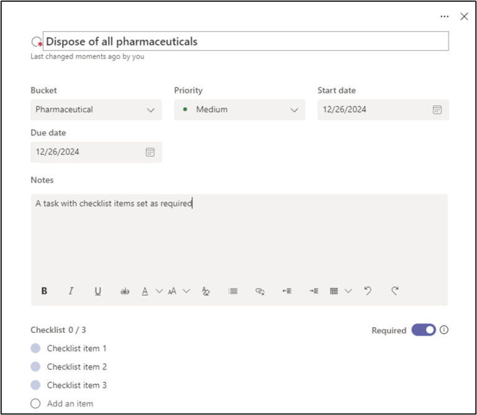Expand the insert table dropdown

[x=348, y=291]
